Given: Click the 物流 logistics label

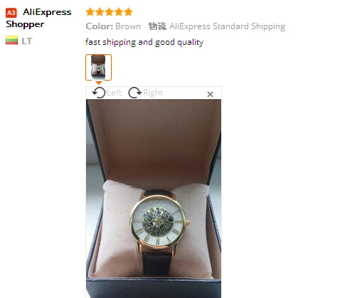Looking at the screenshot, I should click(x=157, y=26).
